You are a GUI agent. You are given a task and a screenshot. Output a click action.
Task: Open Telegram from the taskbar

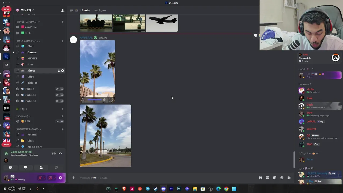(148, 189)
